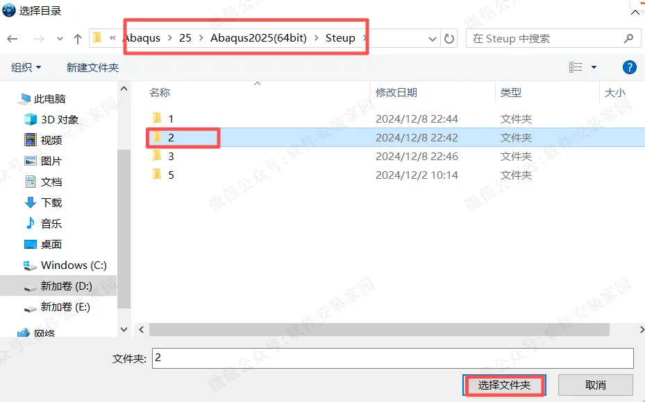
Task: Cancel the dialog with 取消
Action: 595,385
